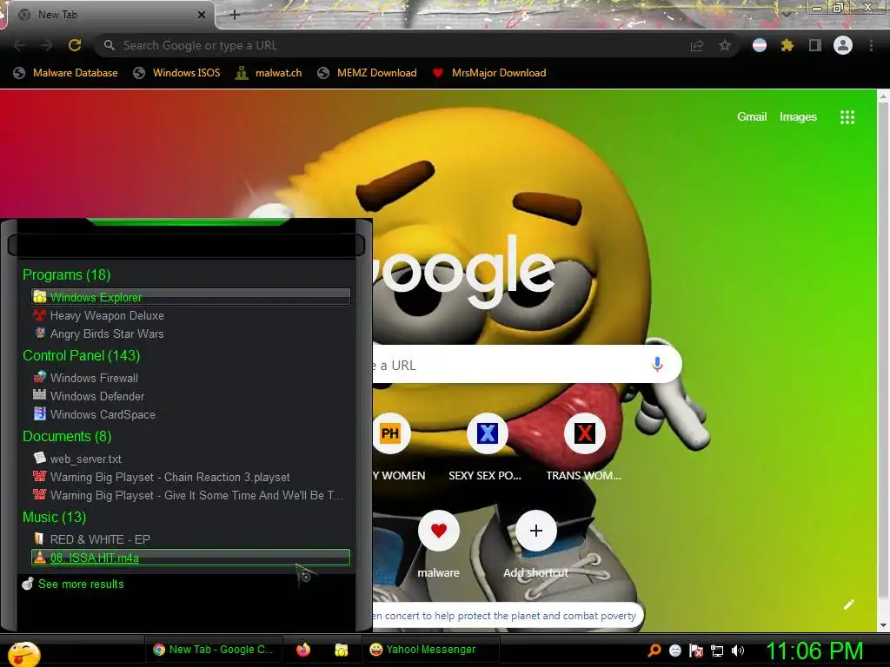Open the Google apps grid
Image resolution: width=890 pixels, height=667 pixels.
847,117
